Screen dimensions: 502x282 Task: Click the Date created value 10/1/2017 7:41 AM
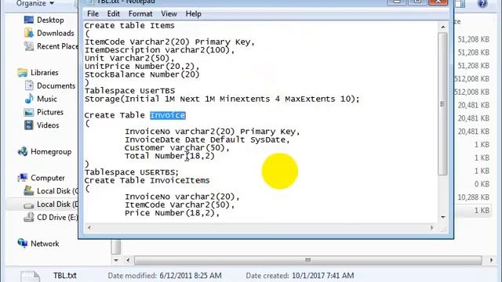(x=323, y=276)
